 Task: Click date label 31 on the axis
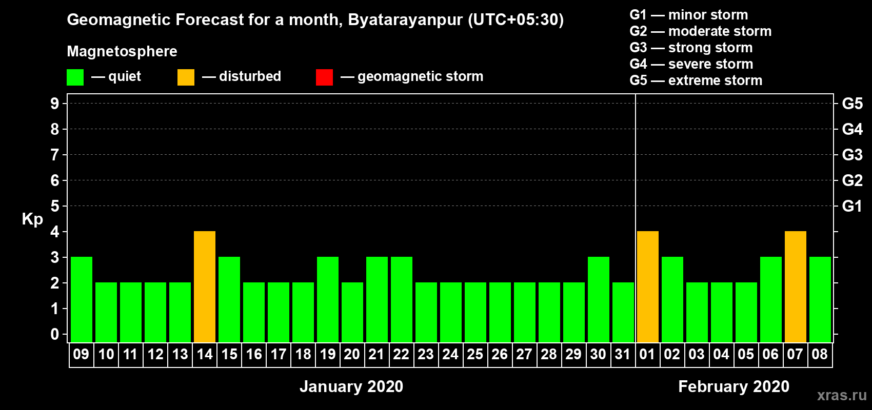[x=623, y=354]
